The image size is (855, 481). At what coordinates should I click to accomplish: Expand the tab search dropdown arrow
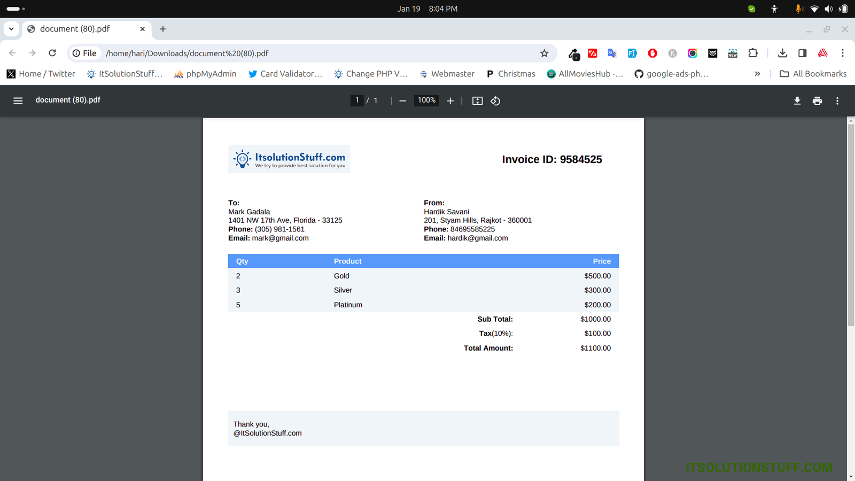click(11, 29)
